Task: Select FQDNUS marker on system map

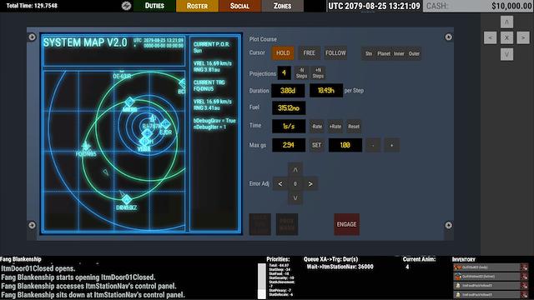Action: coord(86,147)
